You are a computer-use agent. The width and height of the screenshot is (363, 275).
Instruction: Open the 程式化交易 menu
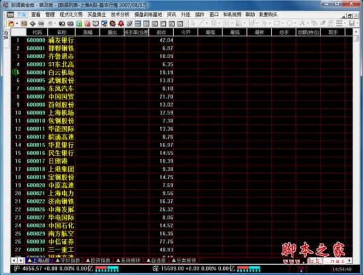pos(71,15)
